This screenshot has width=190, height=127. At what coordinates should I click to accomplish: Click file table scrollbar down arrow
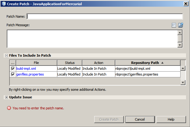click(183, 83)
